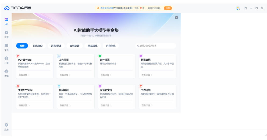
Task: Expand 查看详情 for 翻译文档 card
Action: point(147,75)
